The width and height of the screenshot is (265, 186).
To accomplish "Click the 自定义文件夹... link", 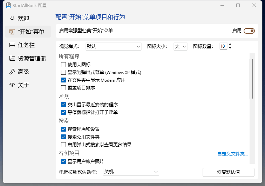I will click(x=232, y=154).
